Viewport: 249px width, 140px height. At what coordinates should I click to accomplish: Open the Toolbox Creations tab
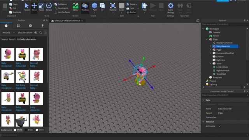point(42,26)
